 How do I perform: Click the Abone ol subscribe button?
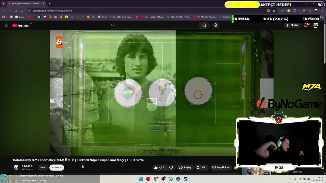coord(57,167)
